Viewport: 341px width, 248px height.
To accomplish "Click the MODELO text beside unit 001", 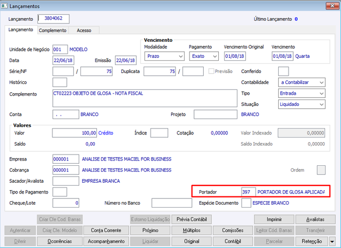I will click(78, 50).
